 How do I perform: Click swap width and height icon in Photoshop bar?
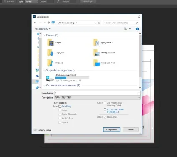pos(58,2)
